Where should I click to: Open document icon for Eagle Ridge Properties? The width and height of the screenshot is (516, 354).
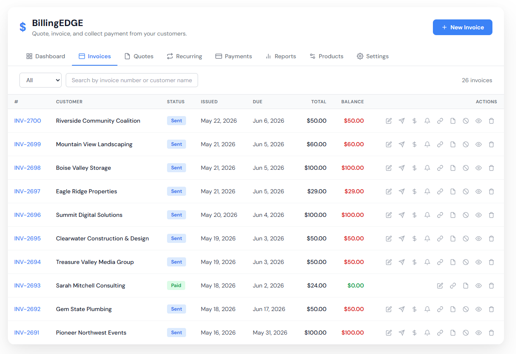coord(453,192)
